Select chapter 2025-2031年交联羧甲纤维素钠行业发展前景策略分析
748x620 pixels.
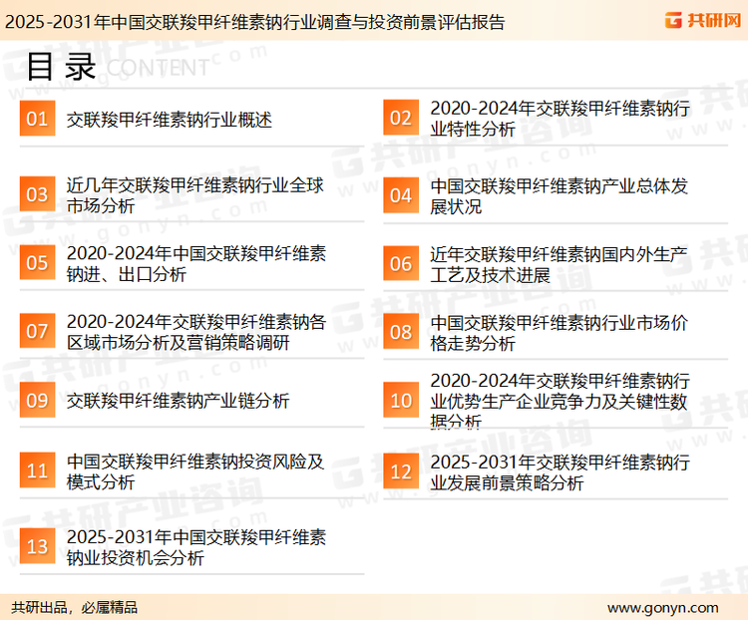pyautogui.click(x=560, y=472)
